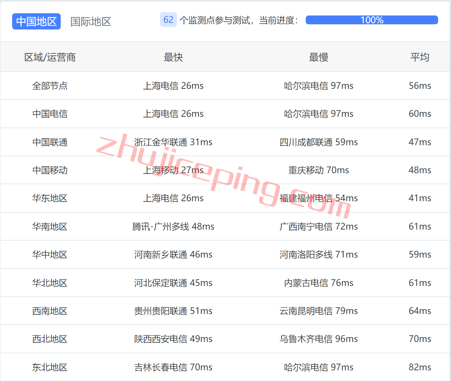Click 云南昆明电信 79ms cell
The height and width of the screenshot is (381, 451).
click(319, 311)
